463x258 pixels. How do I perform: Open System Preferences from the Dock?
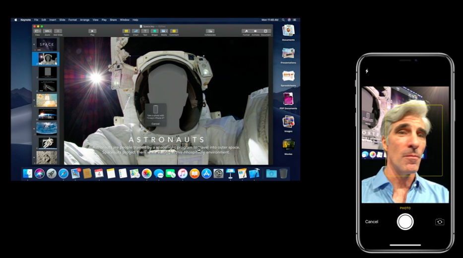point(218,173)
